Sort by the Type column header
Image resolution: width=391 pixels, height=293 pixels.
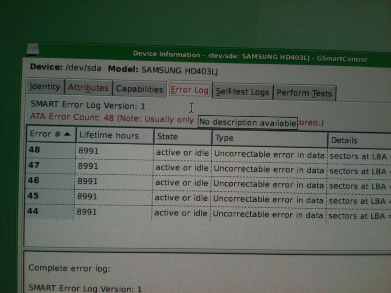tap(270, 138)
